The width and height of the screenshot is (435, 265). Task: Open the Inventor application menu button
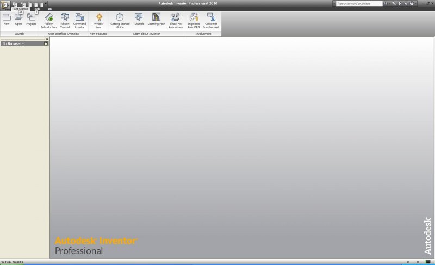click(5, 5)
